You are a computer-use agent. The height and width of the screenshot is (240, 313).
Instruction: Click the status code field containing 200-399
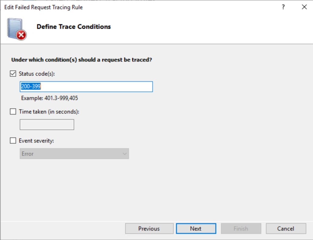(86, 87)
